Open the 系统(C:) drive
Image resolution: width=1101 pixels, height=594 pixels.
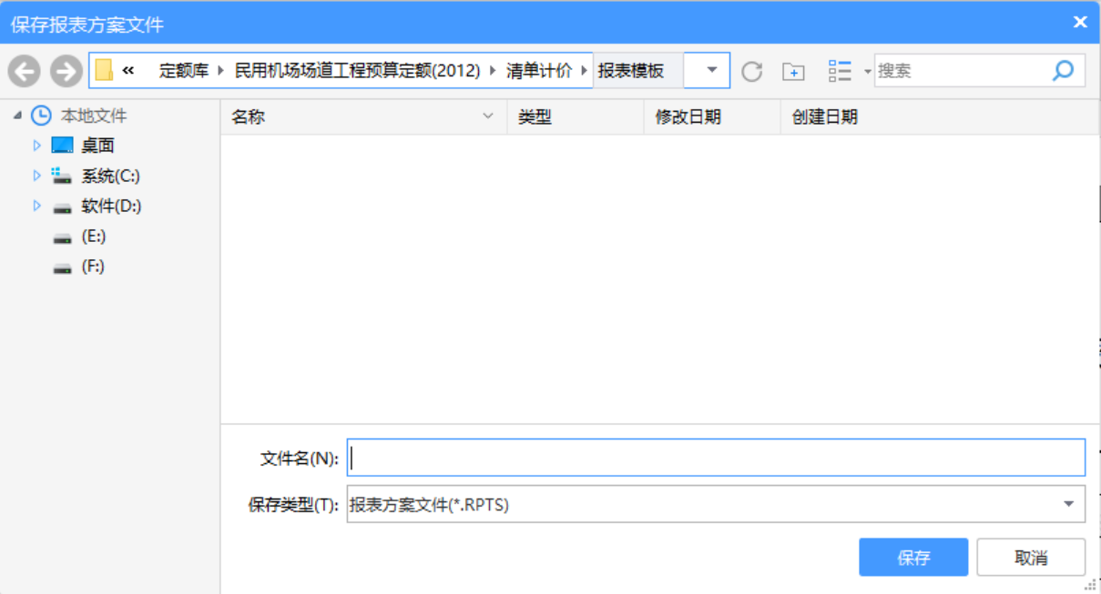[x=110, y=176]
